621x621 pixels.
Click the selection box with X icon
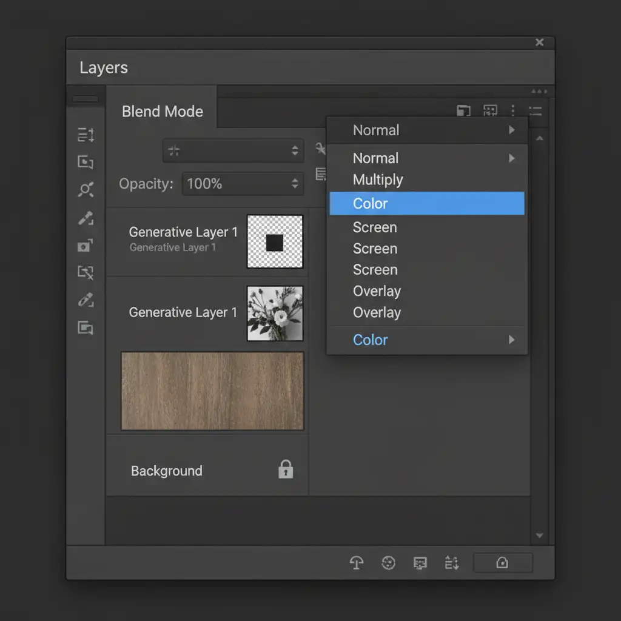click(x=86, y=273)
